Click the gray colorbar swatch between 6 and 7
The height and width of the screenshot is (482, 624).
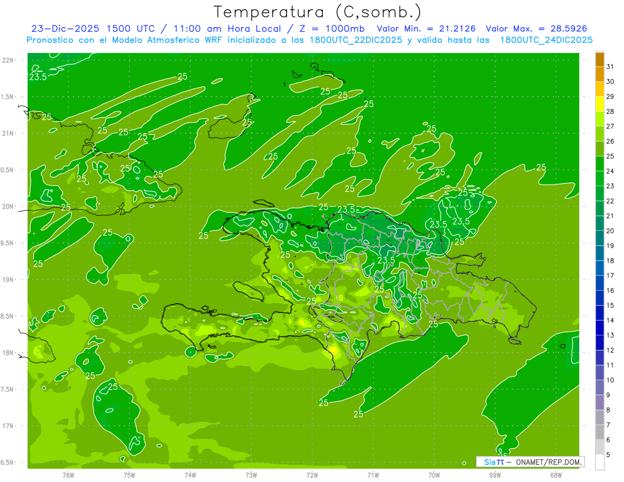(600, 432)
